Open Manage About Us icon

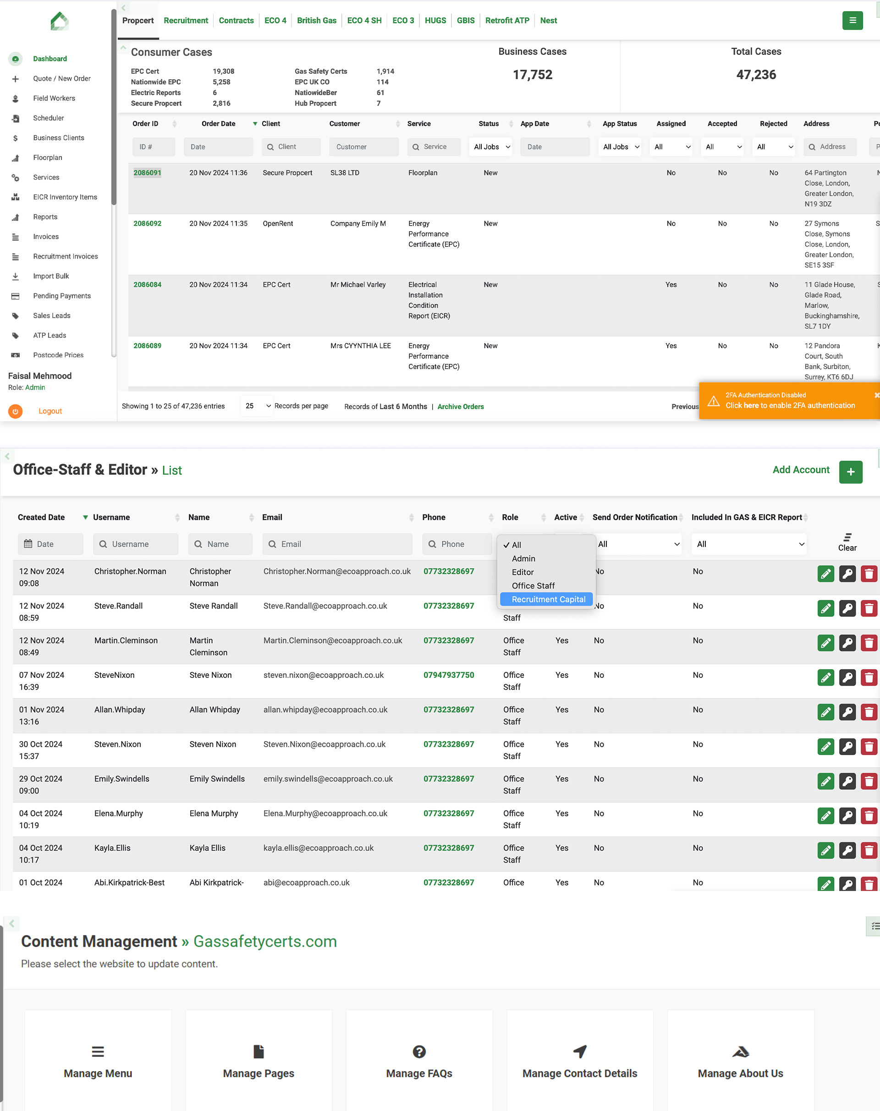(740, 1051)
